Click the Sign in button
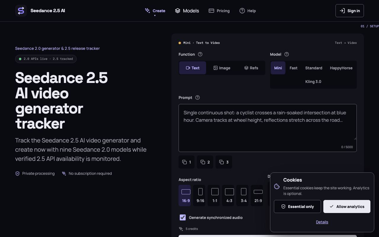 click(350, 11)
